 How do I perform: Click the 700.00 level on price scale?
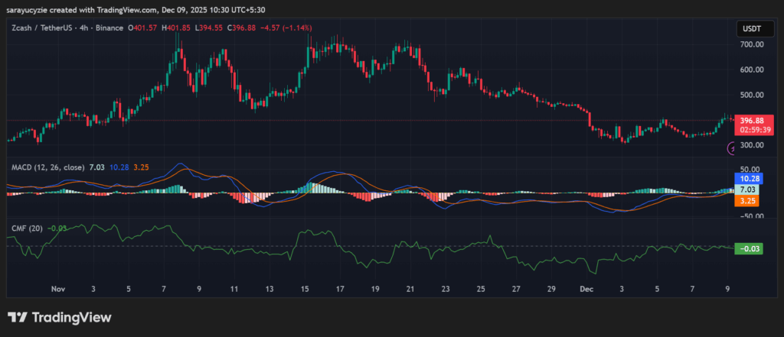[x=752, y=45]
